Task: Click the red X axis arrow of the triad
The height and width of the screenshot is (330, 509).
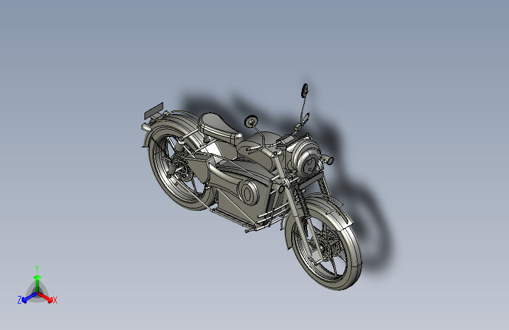Action: click(45, 297)
